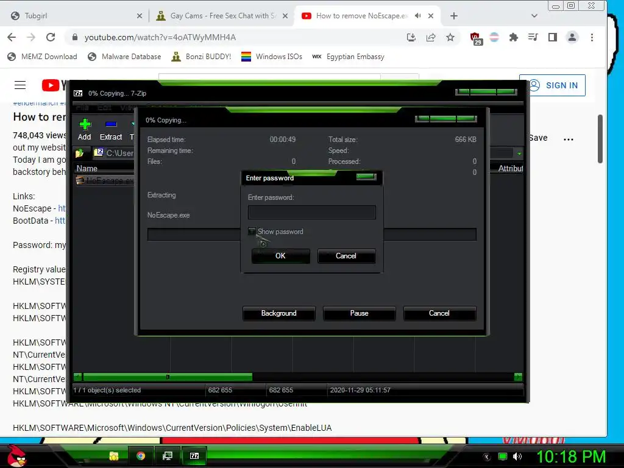Click the Chrome taskbar icon
Viewport: 624px width, 468px height.
click(141, 456)
